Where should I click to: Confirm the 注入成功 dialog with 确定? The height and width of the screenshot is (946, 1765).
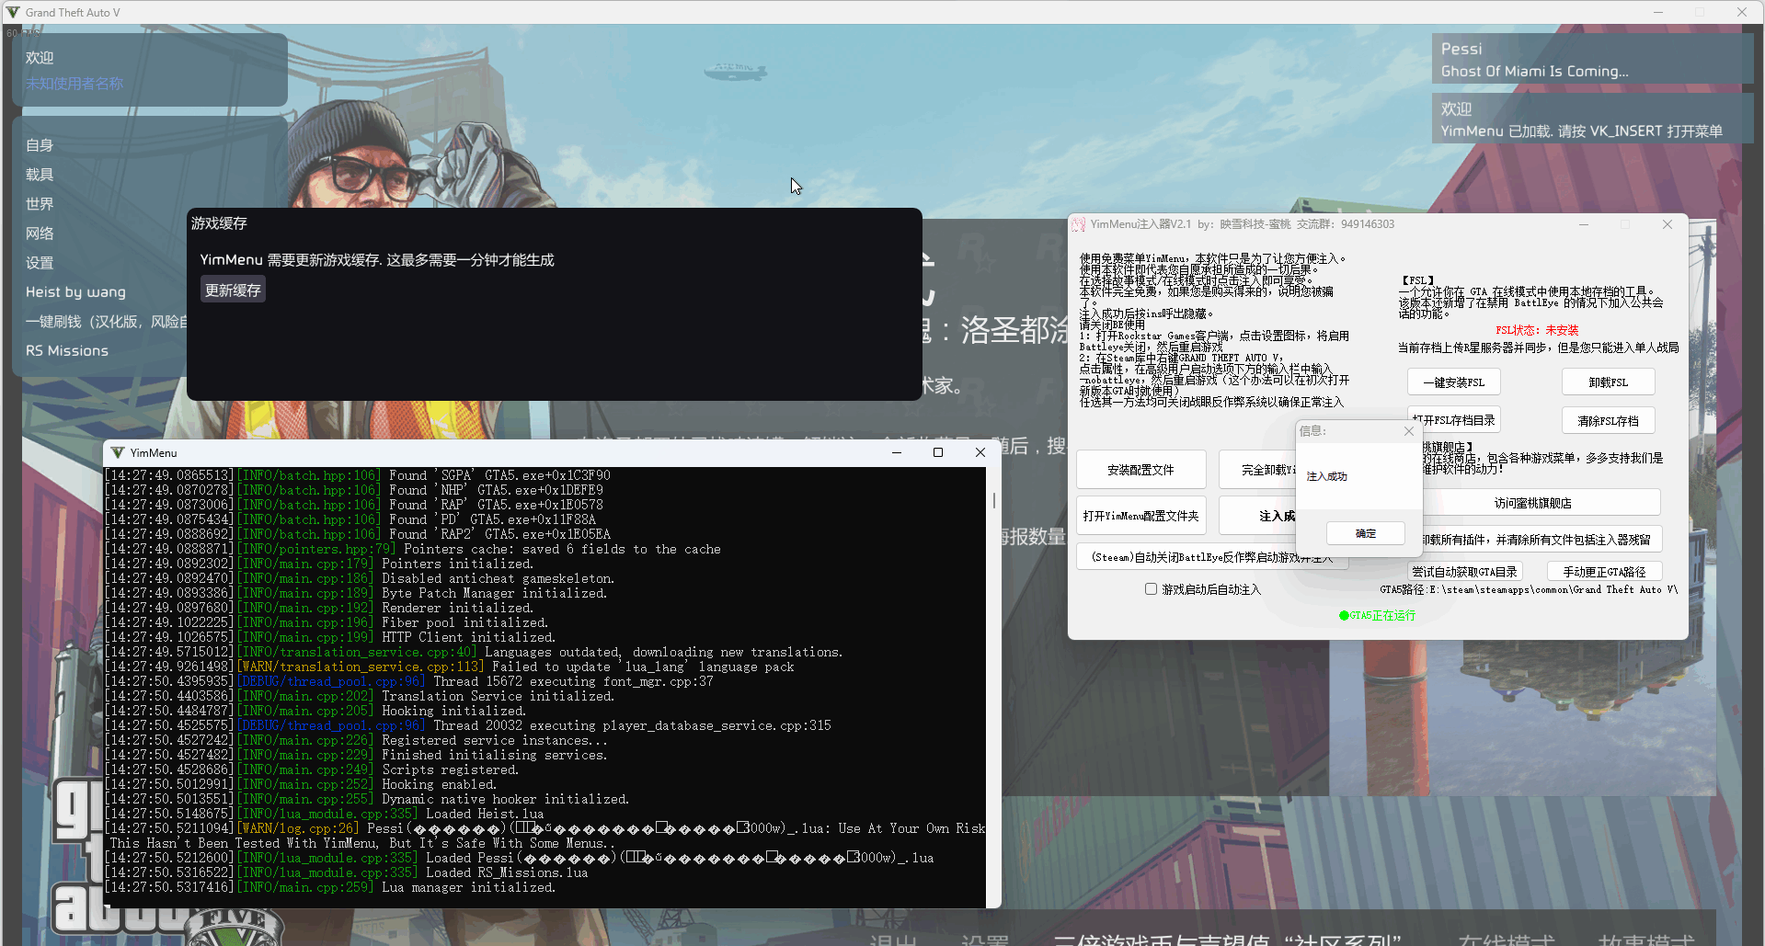1366,533
